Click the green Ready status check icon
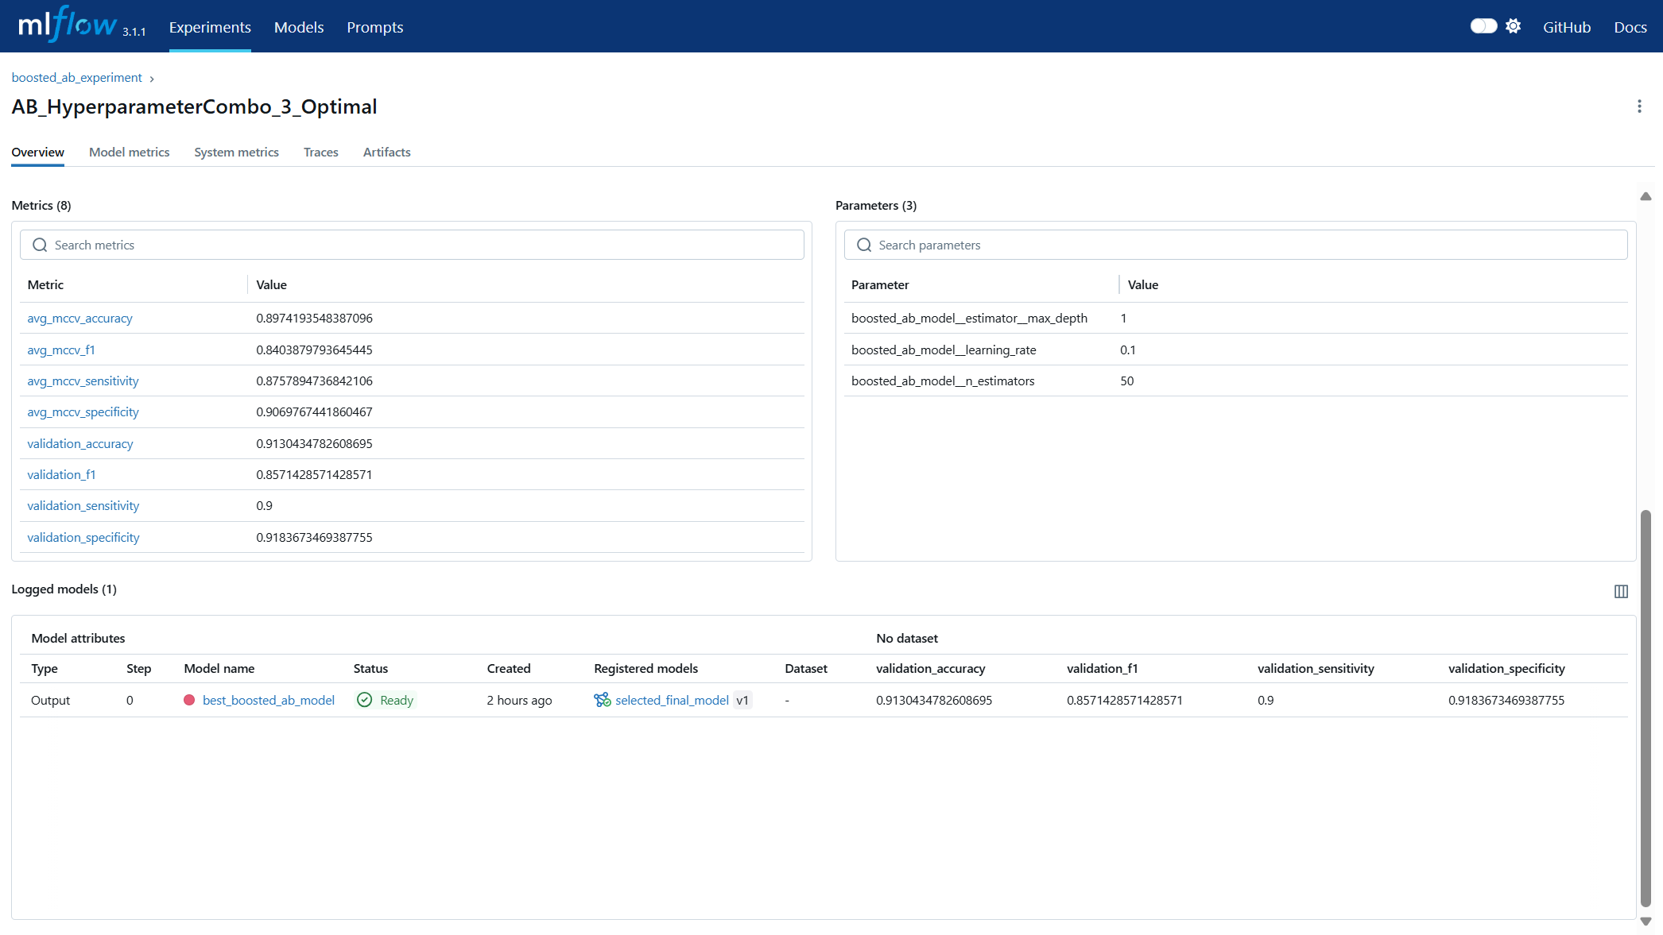The image size is (1663, 935). [364, 700]
